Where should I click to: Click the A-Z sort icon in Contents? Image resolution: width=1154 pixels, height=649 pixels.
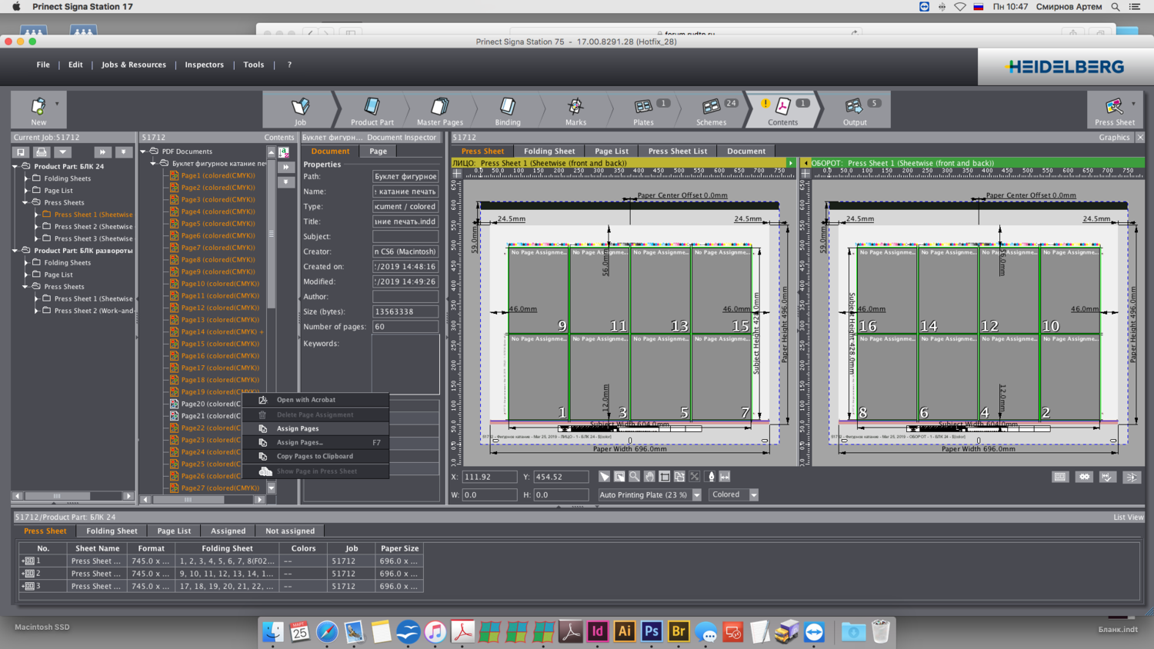coord(284,152)
